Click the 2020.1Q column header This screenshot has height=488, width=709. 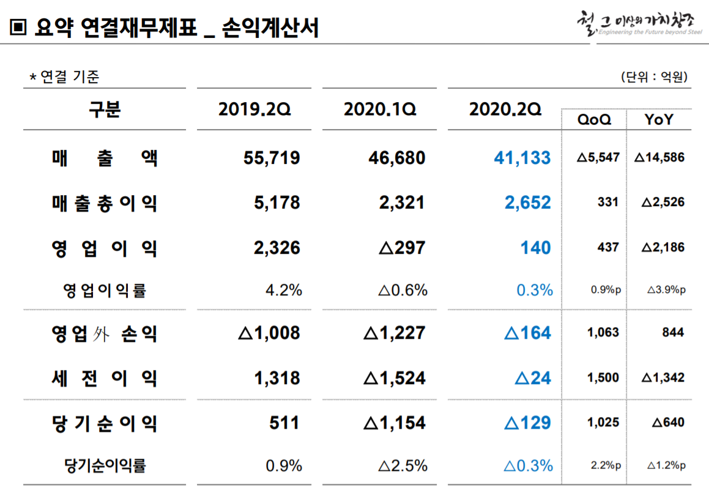coord(379,110)
